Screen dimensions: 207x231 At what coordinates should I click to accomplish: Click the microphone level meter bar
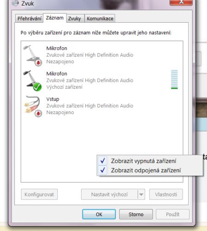[174, 79]
